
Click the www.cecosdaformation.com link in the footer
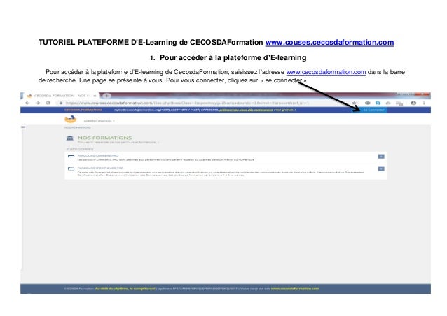pos(295,289)
